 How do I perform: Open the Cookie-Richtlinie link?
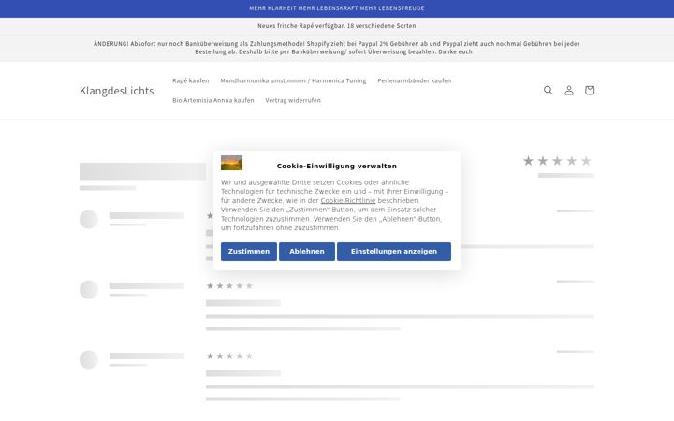pyautogui.click(x=348, y=200)
